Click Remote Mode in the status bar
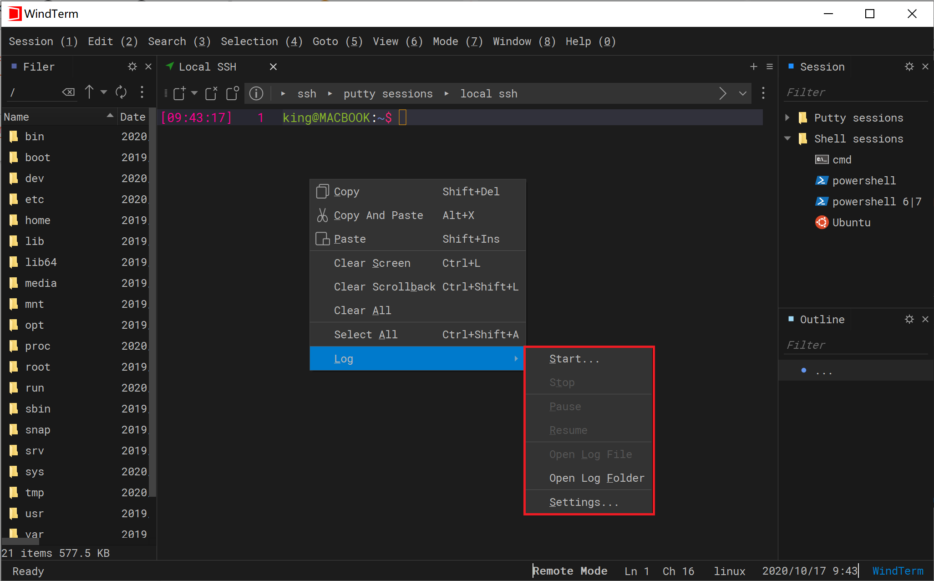 (x=570, y=571)
